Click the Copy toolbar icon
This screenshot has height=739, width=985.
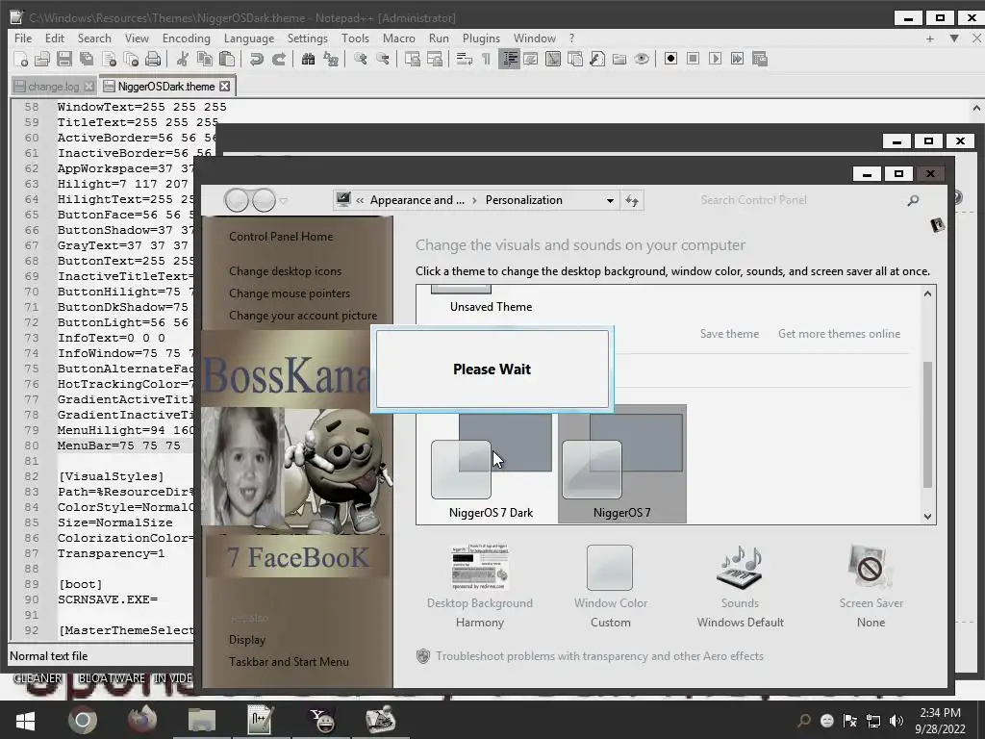(x=204, y=59)
